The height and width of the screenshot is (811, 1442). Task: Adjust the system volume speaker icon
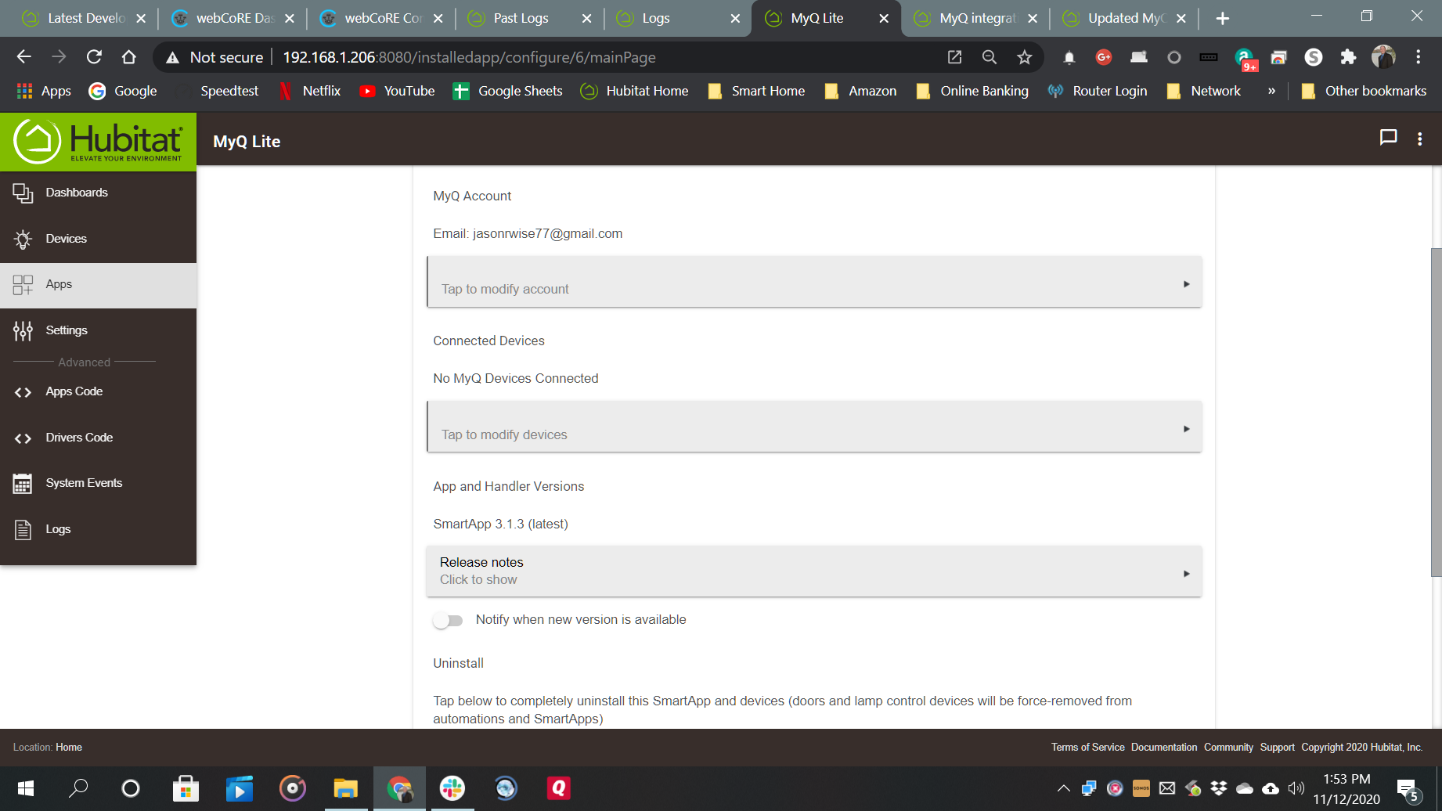click(x=1296, y=788)
